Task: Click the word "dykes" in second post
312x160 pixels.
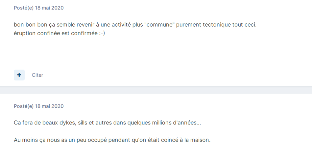Action: [x=66, y=123]
